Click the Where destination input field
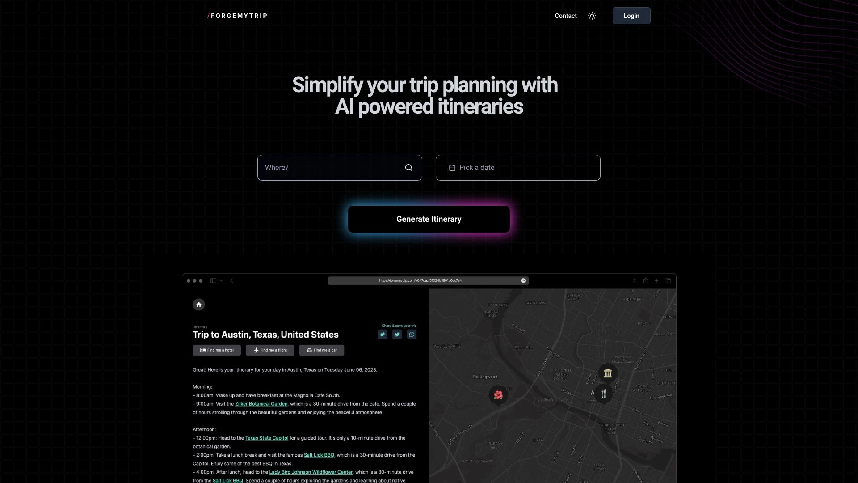The height and width of the screenshot is (483, 858). point(340,168)
